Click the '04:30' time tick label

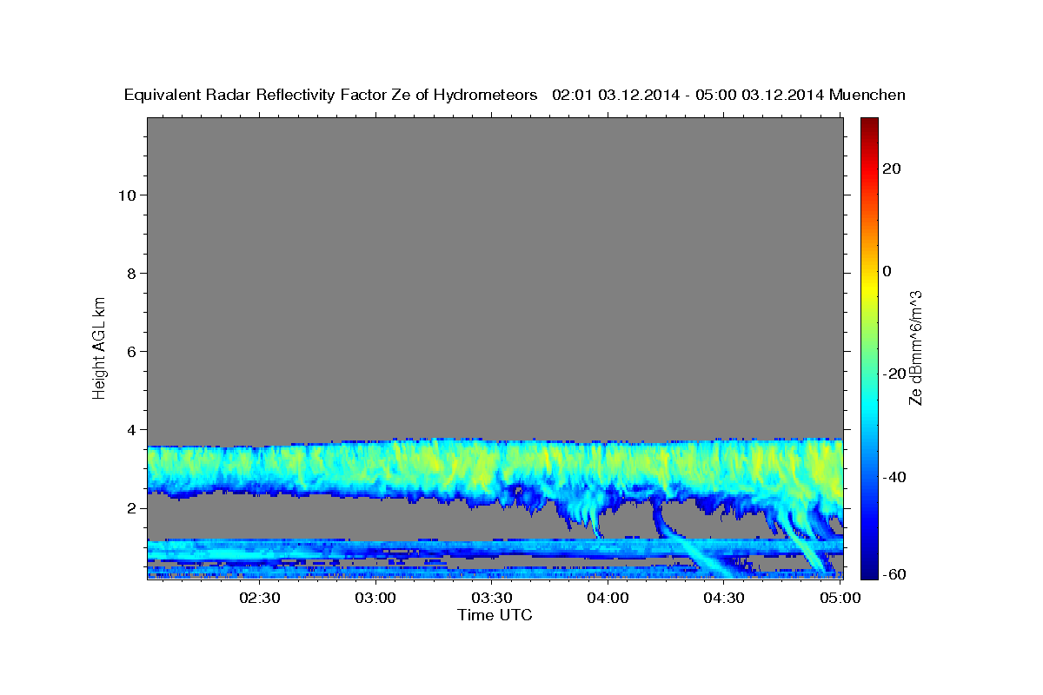point(724,598)
